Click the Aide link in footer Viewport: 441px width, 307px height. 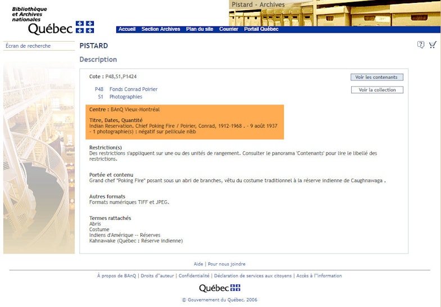click(198, 264)
